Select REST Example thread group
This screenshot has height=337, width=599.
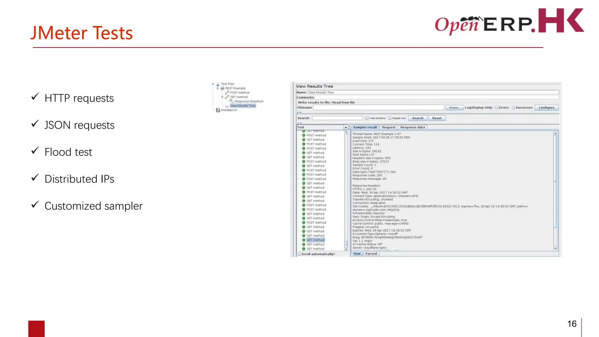[x=235, y=88]
